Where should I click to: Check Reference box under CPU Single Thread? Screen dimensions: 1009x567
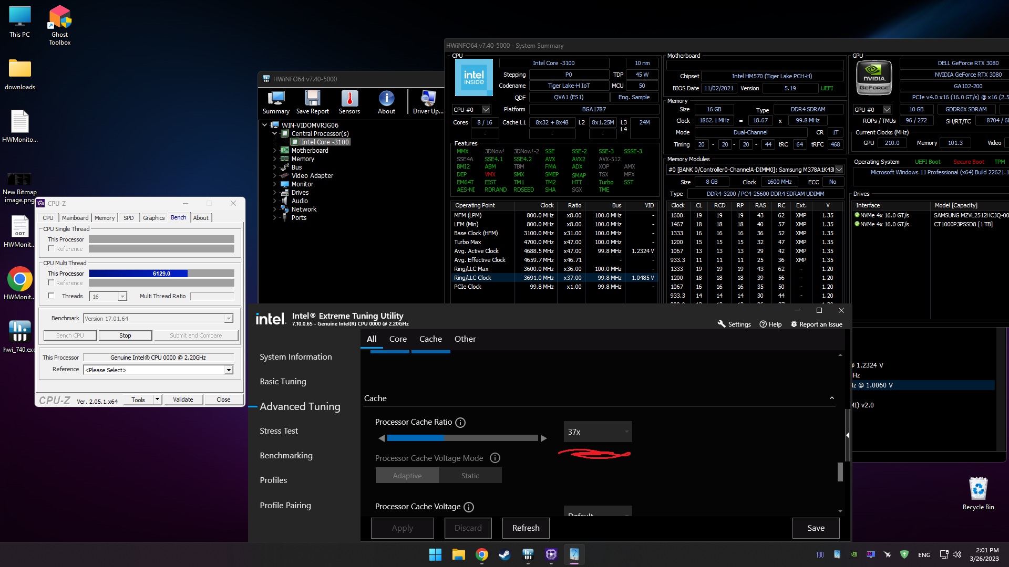tap(51, 249)
